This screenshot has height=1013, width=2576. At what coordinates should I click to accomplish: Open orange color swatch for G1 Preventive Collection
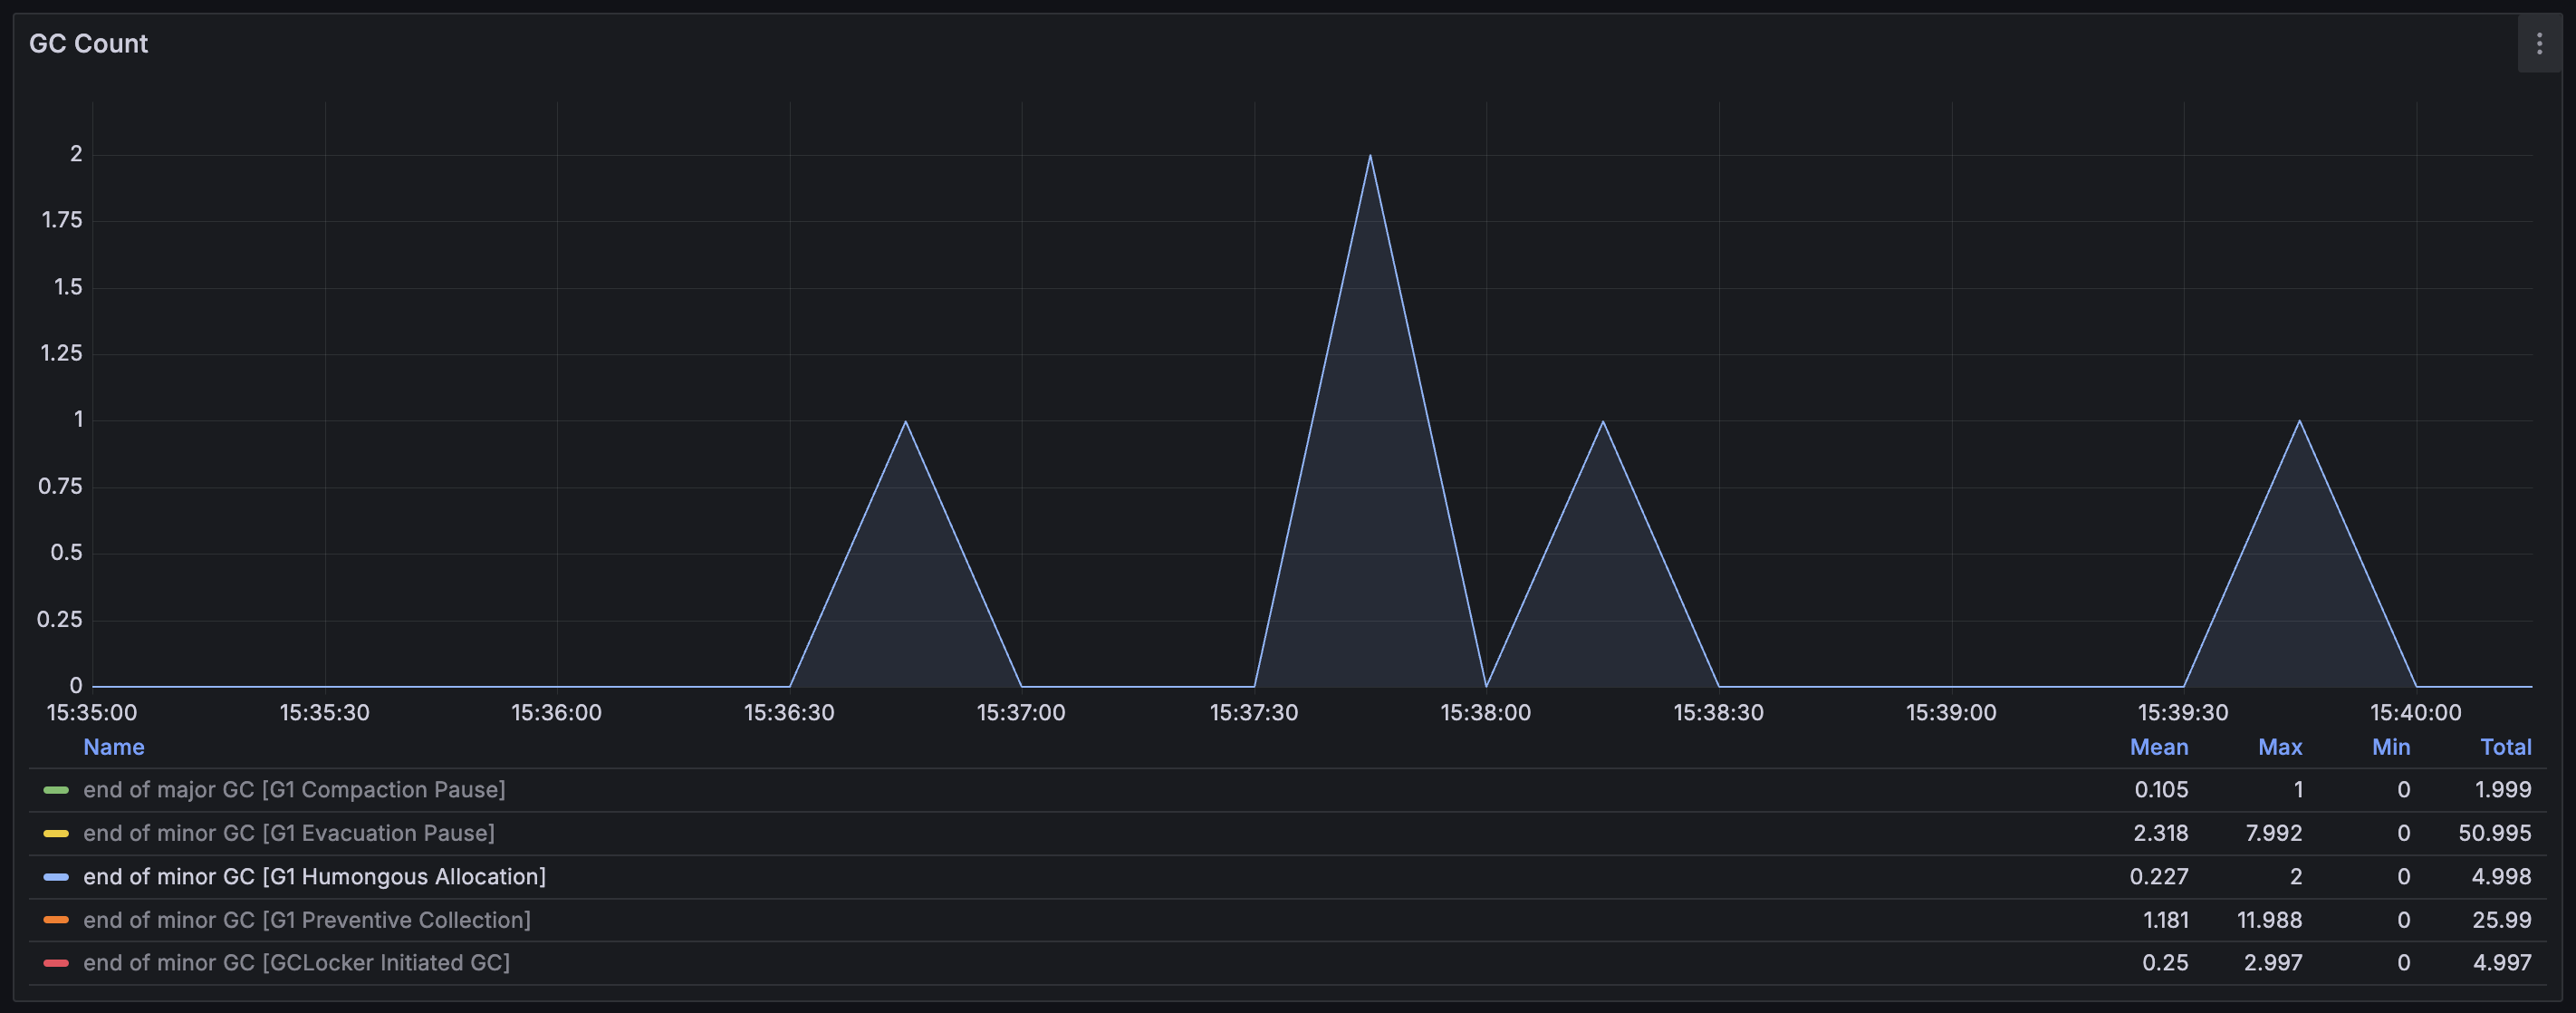[x=56, y=920]
